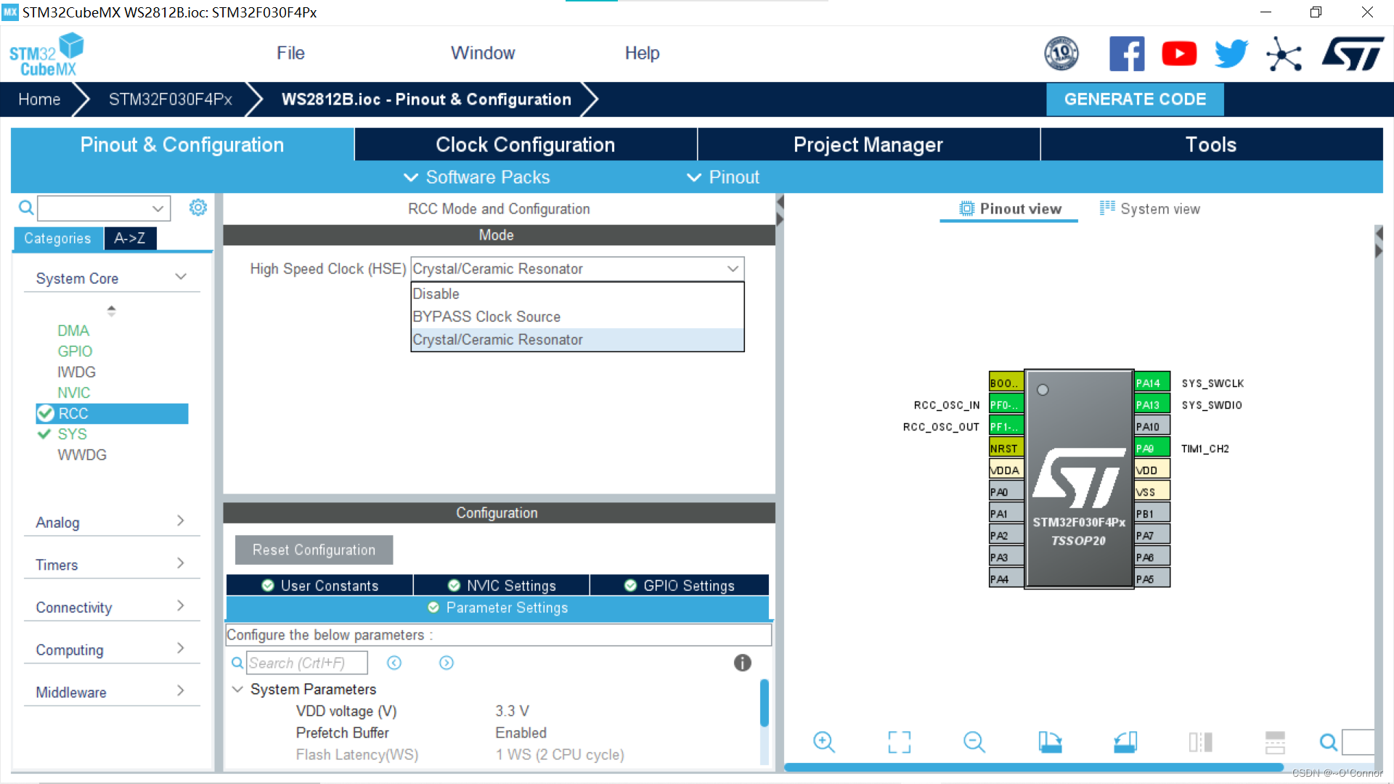
Task: Click the fit-to-screen brackets icon
Action: [899, 742]
